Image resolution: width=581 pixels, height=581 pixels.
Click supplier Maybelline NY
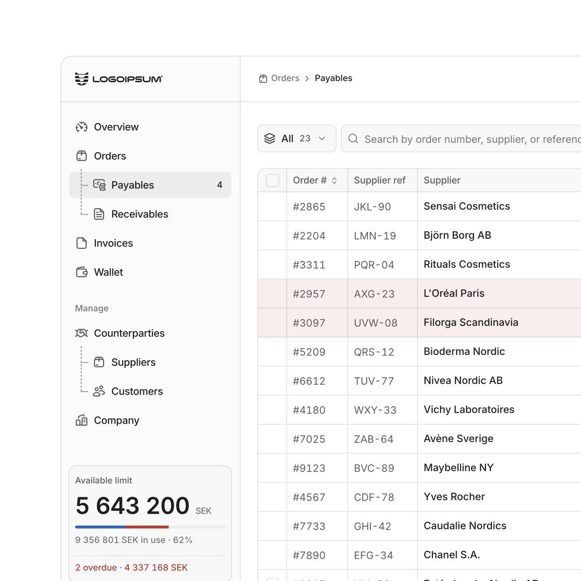459,468
